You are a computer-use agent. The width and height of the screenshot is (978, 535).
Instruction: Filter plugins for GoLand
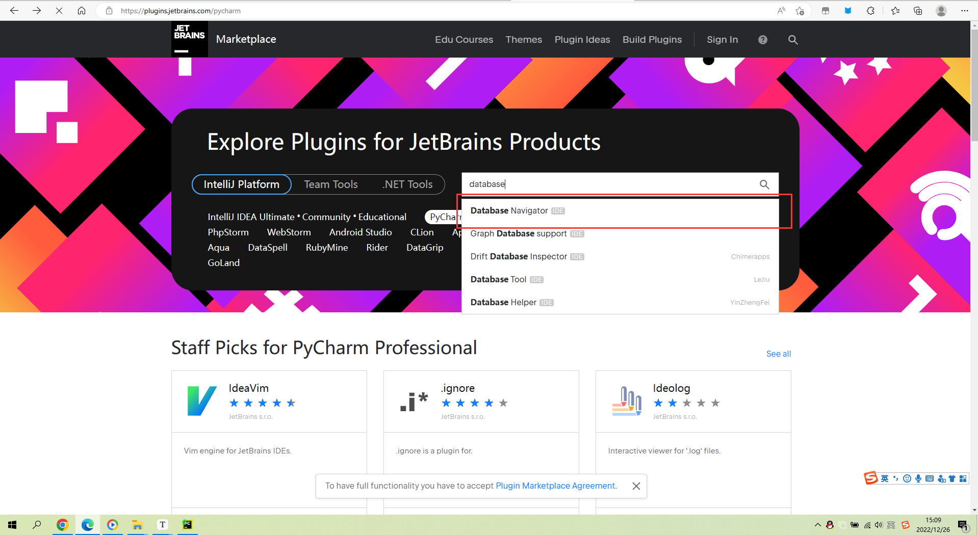point(223,263)
